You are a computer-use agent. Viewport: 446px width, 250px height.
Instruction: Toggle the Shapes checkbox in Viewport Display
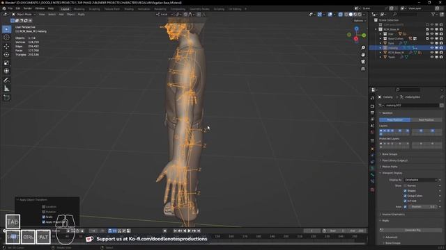(x=405, y=191)
